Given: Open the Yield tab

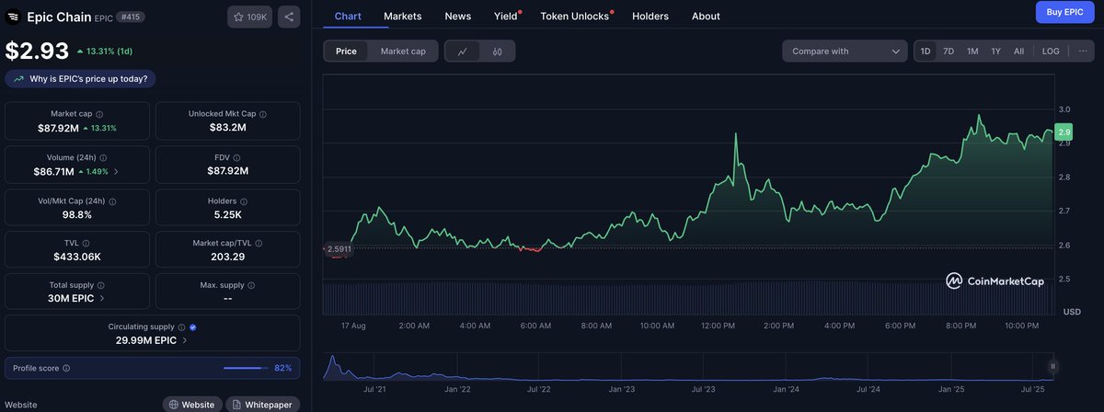Looking at the screenshot, I should coord(506,17).
